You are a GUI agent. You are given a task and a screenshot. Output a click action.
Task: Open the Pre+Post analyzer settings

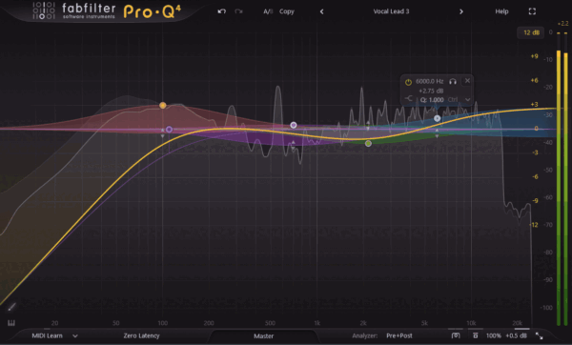coord(399,335)
